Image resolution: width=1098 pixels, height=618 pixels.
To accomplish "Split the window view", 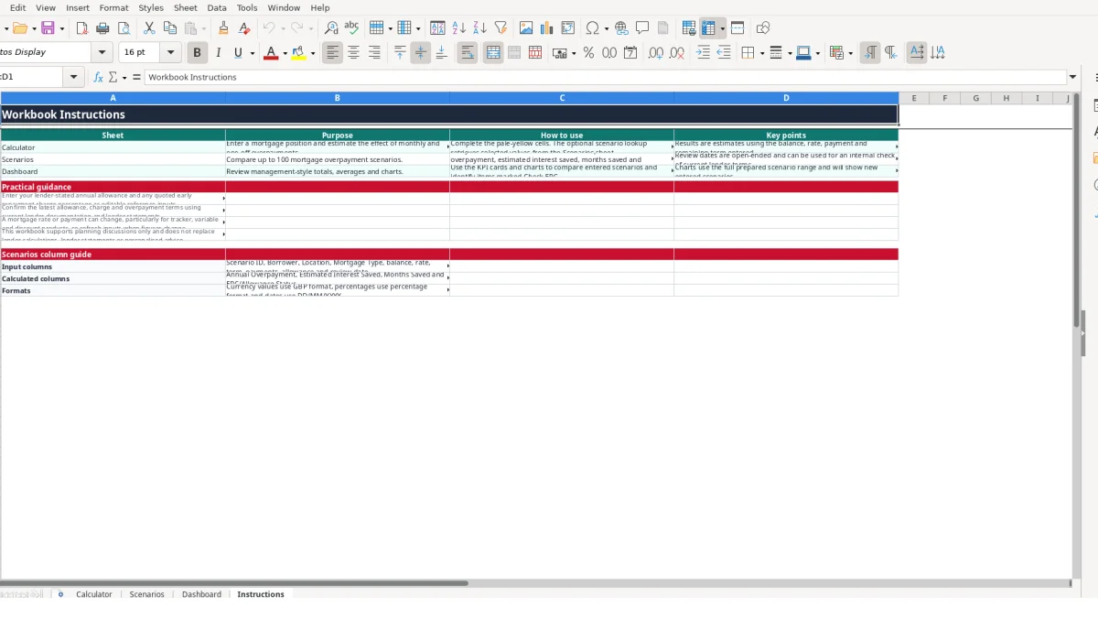I will point(737,28).
